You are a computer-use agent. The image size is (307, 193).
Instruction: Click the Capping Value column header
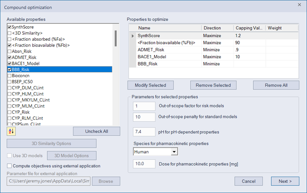[x=249, y=28]
